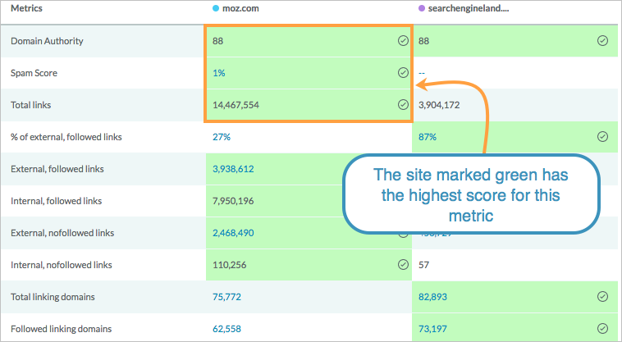Select moz.com Total links 14,467,554
622x342 pixels.
pyautogui.click(x=236, y=105)
